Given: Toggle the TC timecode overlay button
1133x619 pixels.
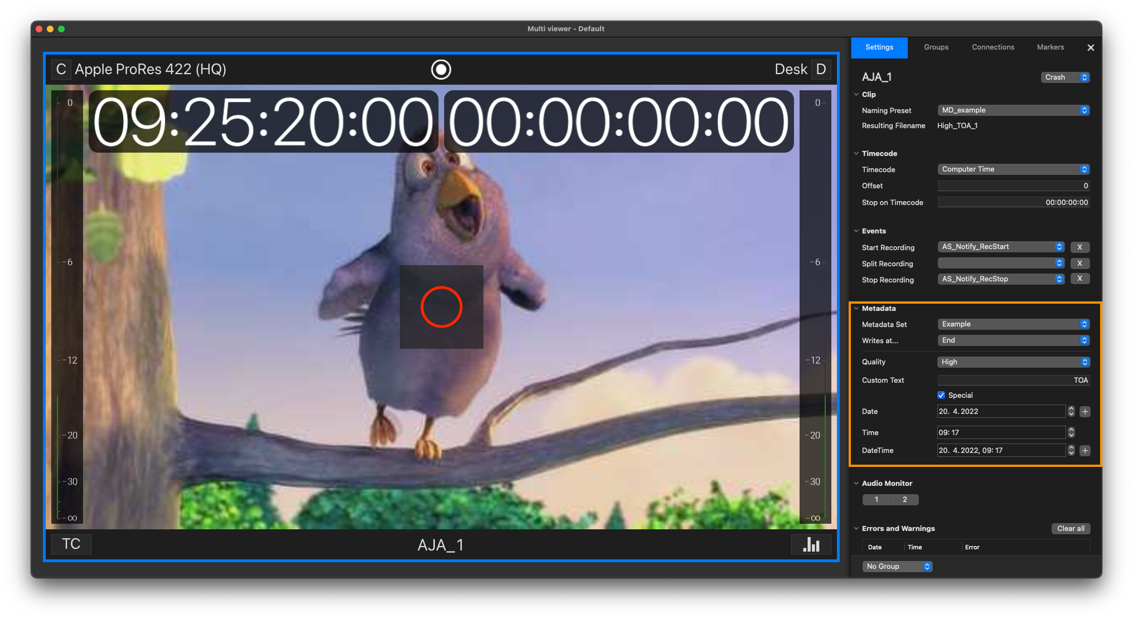Looking at the screenshot, I should point(71,544).
